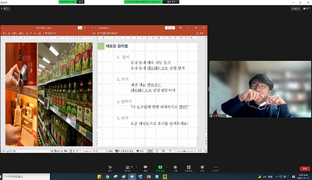Image resolution: width=312 pixels, height=180 pixels.
Task: Open the Zoom More options (three dots)
Action: click(x=215, y=168)
